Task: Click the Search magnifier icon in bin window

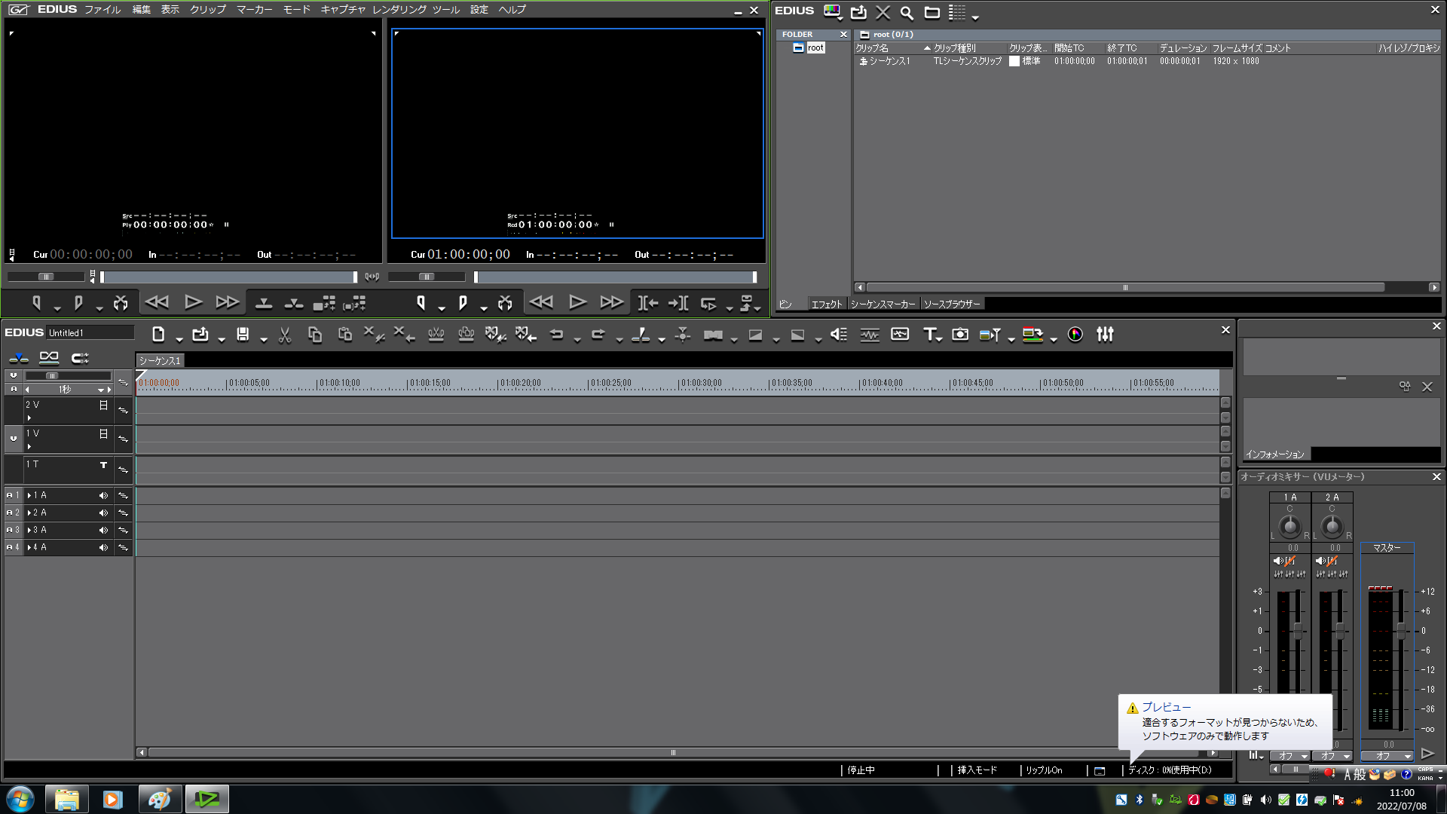Action: (x=907, y=13)
